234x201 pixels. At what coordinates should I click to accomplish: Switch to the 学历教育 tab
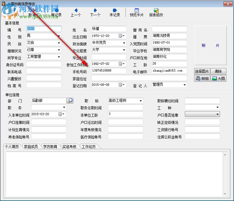(50, 147)
